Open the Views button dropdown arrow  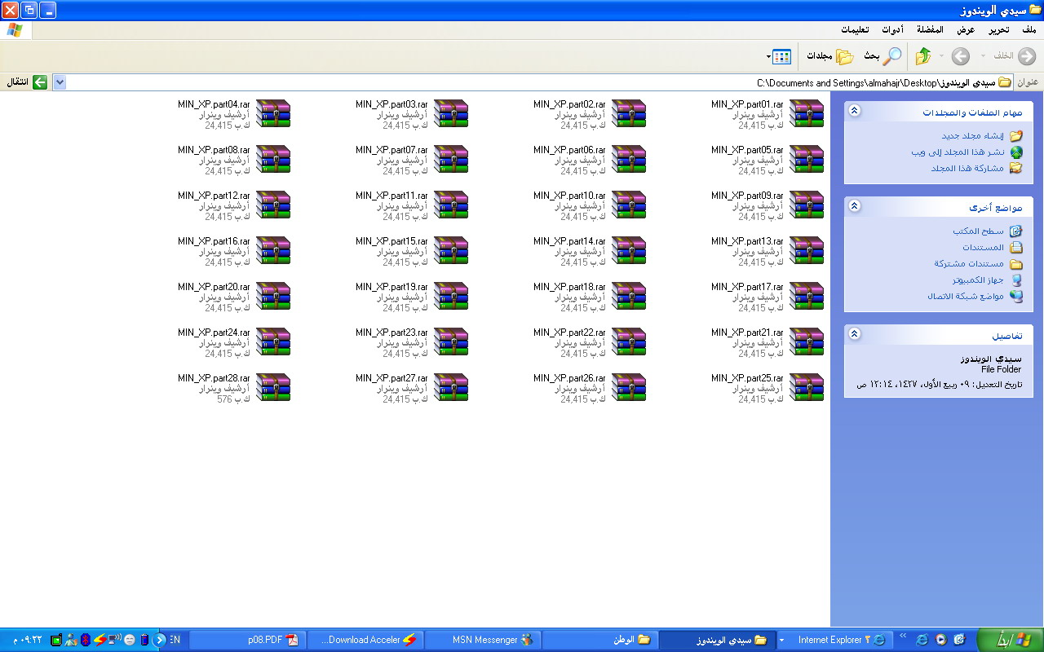coord(768,56)
